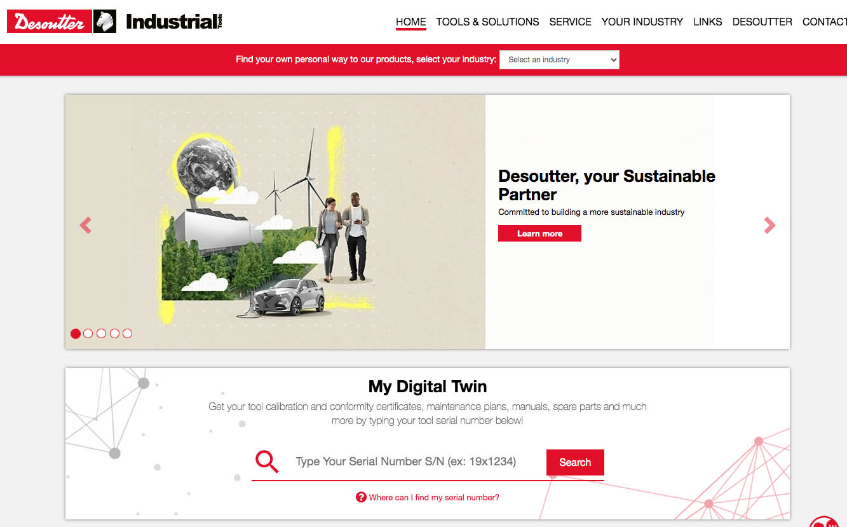Click the Industrial Tools wordmark

[x=174, y=22]
